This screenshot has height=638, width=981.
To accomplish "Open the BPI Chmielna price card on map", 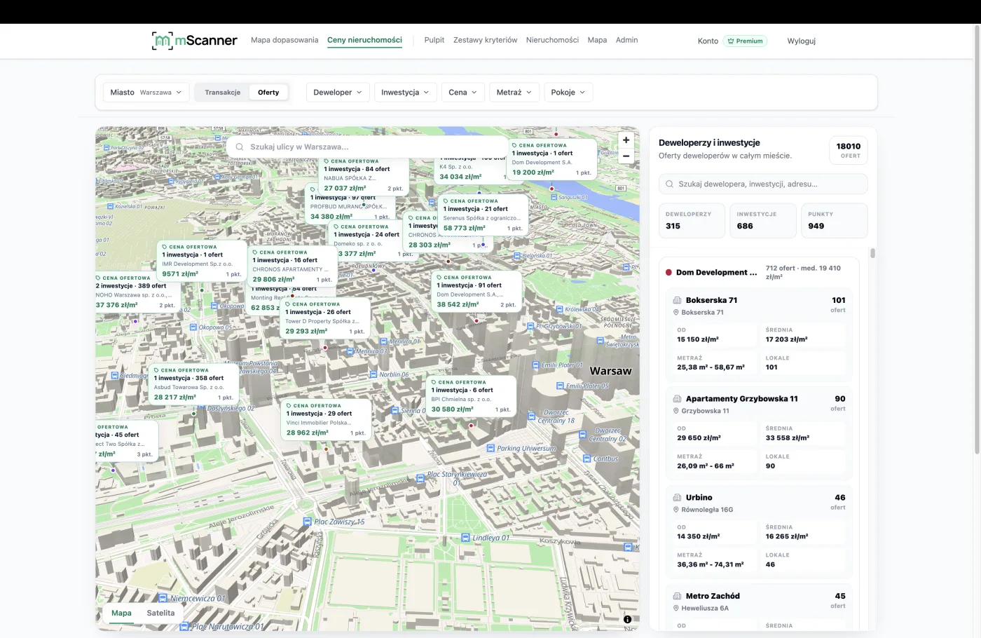I will (471, 397).
